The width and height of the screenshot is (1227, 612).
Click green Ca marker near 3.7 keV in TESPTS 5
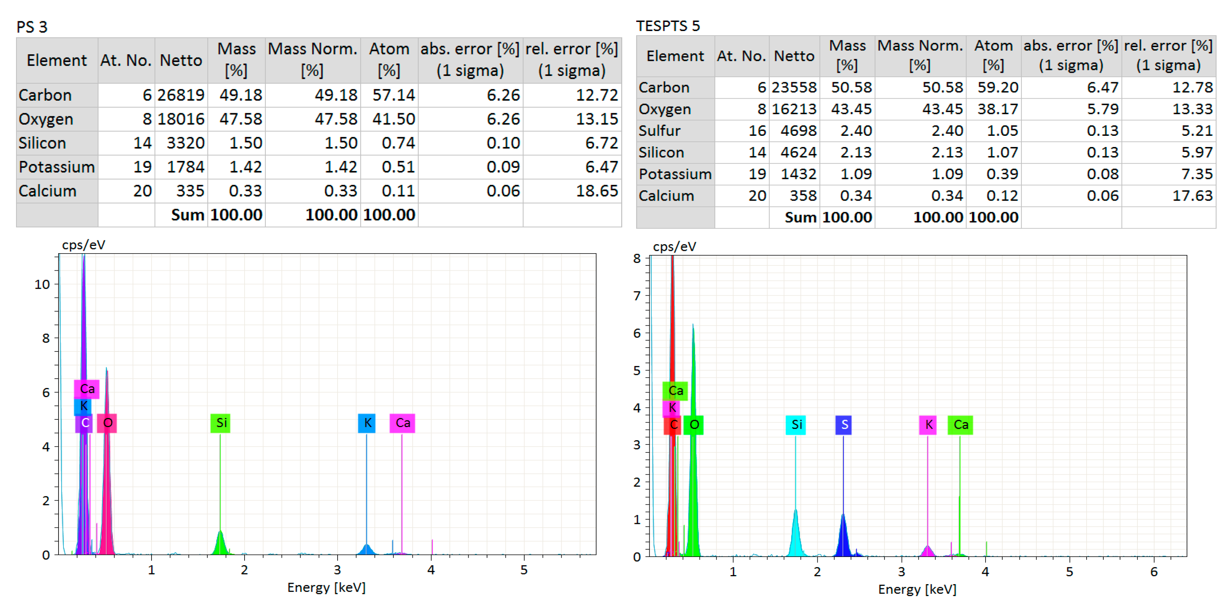click(x=960, y=425)
